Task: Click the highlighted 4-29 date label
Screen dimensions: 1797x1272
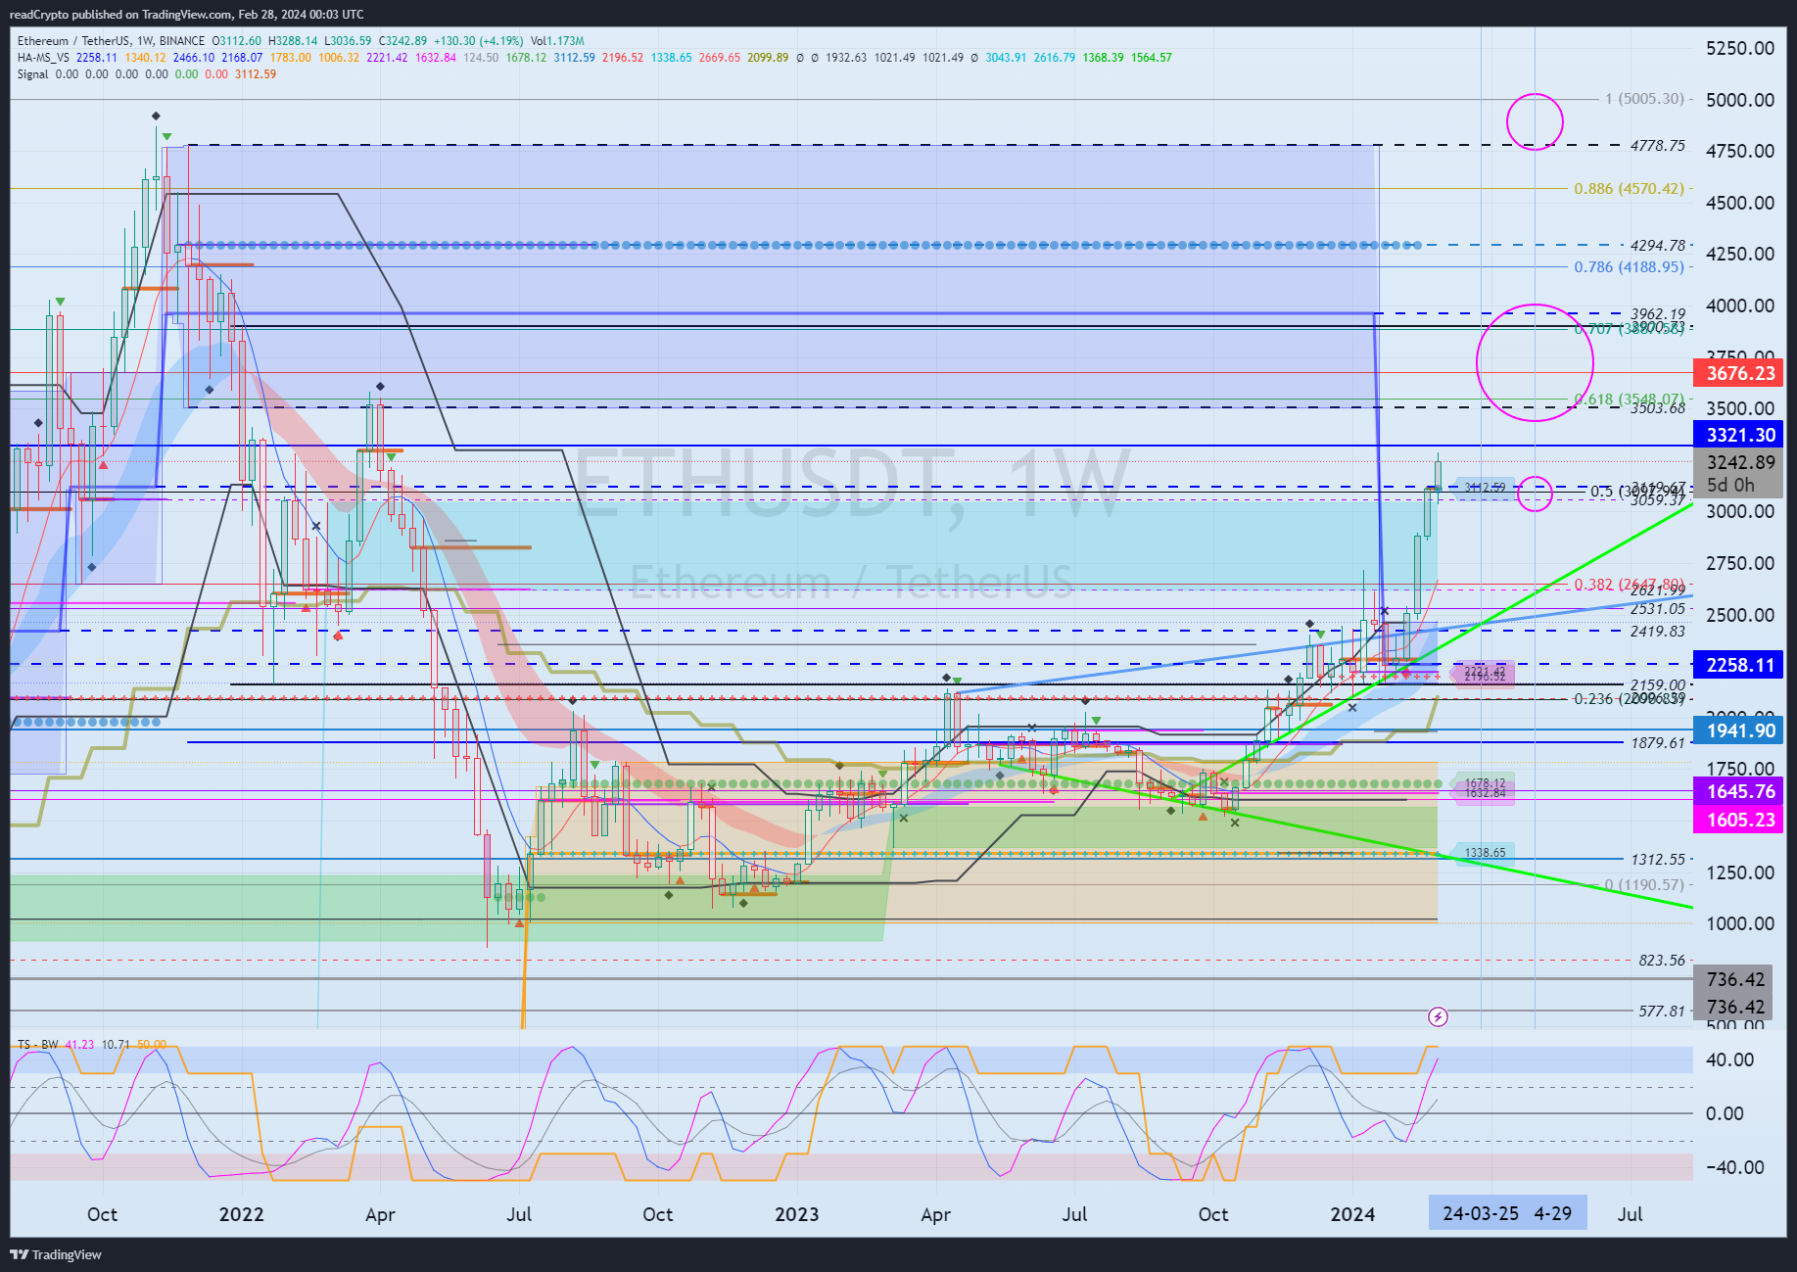Action: pyautogui.click(x=1553, y=1213)
